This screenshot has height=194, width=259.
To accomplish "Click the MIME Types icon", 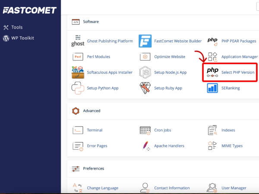I will pyautogui.click(x=212, y=146).
